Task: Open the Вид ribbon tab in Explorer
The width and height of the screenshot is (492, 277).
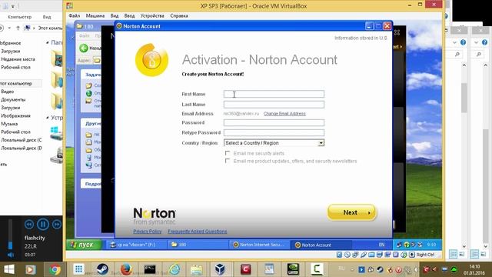Action: tap(47, 17)
